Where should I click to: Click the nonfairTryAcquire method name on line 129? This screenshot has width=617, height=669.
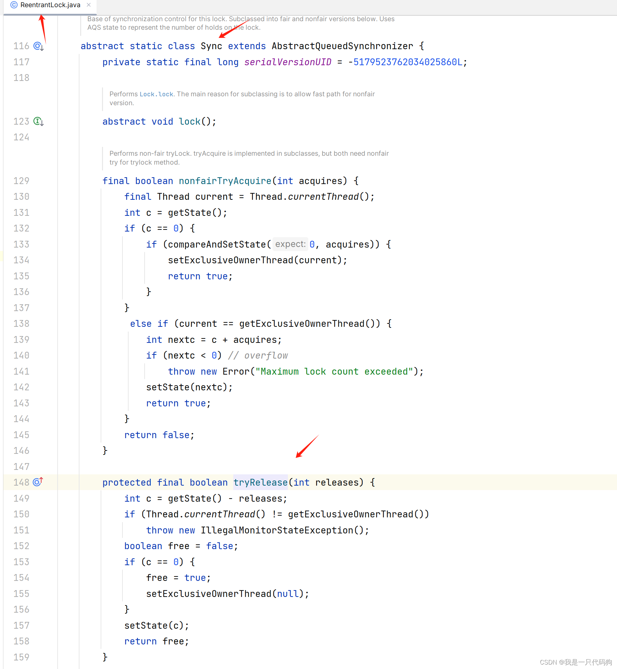pyautogui.click(x=224, y=181)
